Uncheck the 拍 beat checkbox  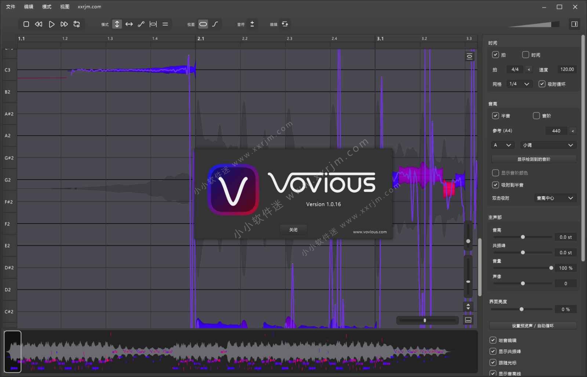(495, 55)
